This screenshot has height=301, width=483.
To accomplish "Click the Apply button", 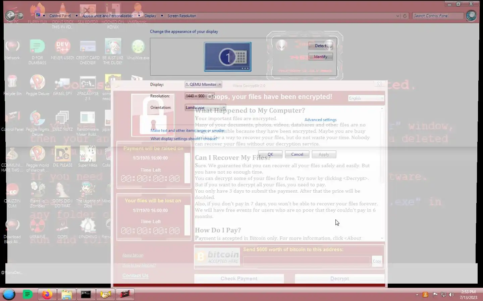I will click(x=324, y=155).
